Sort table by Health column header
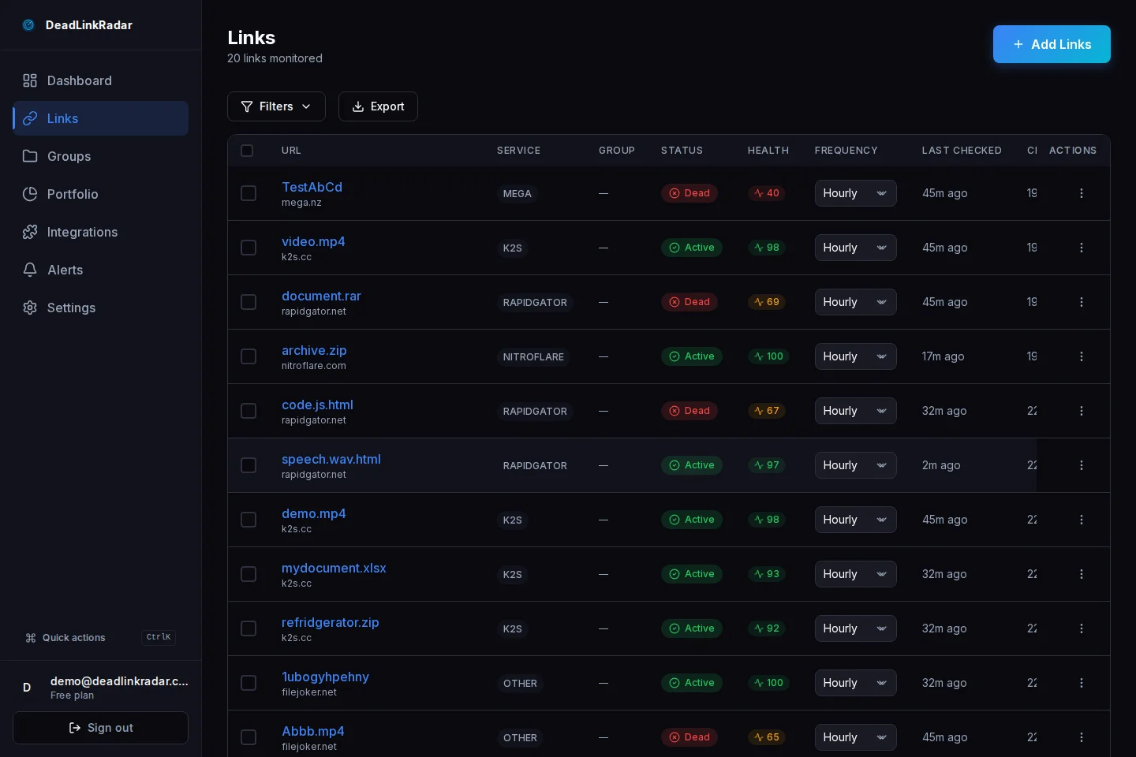Viewport: 1136px width, 757px height. click(x=768, y=151)
